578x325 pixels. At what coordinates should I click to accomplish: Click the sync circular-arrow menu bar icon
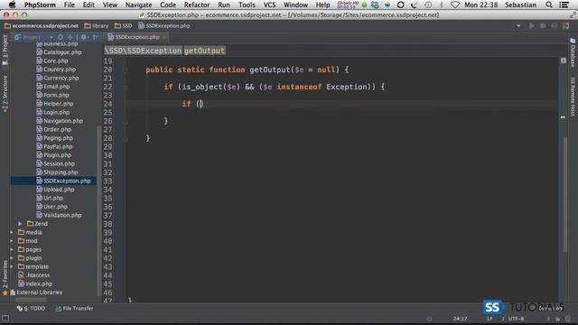coord(401,5)
